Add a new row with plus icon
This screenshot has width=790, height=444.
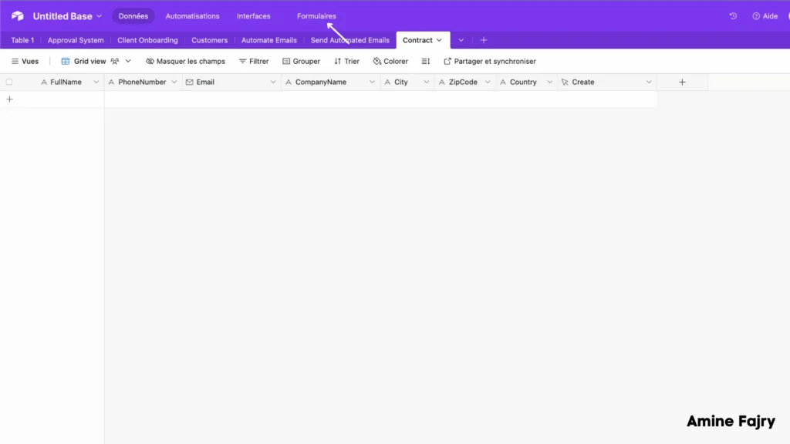pos(9,99)
